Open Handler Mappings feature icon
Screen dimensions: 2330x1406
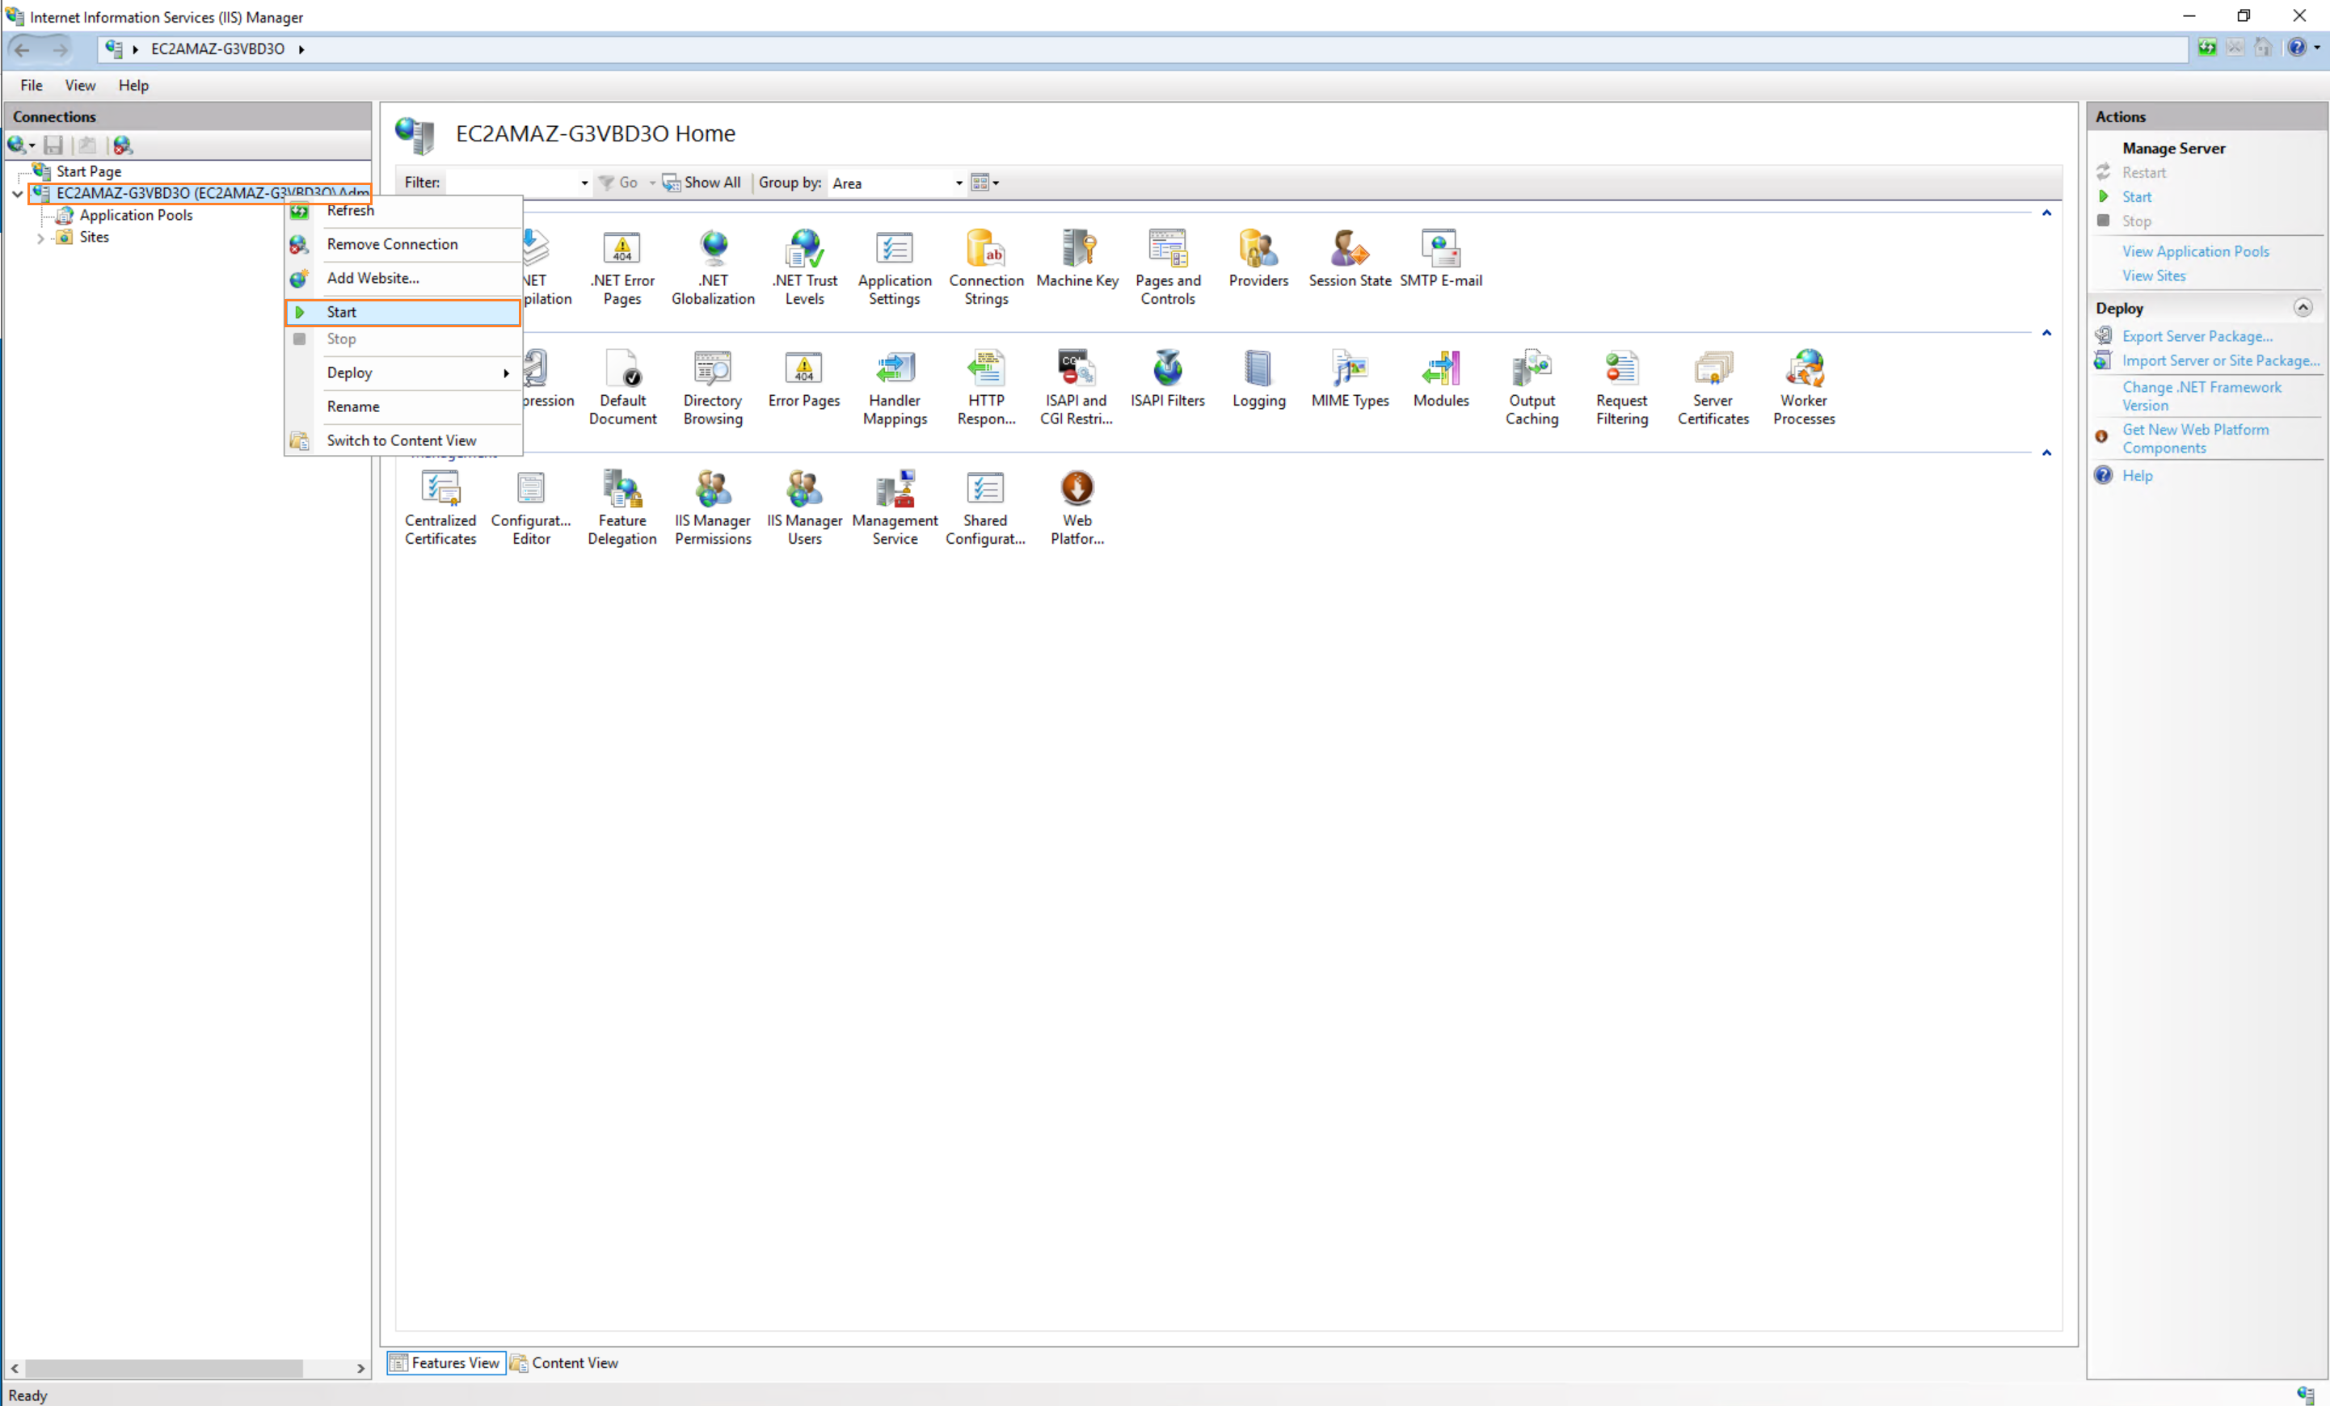(895, 387)
